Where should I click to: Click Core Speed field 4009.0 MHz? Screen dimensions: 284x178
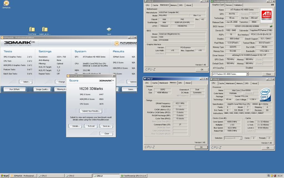[x=232, y=122]
